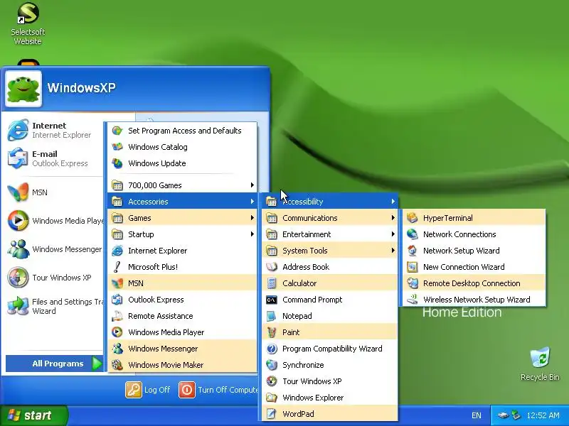Click the Program Compatibility Wizard icon
Image resolution: width=569 pixels, height=426 pixels.
[272, 349]
